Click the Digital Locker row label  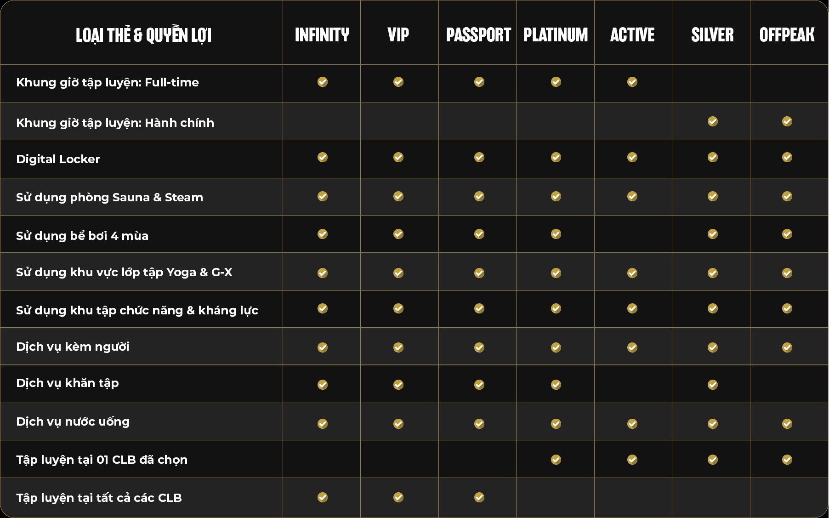pyautogui.click(x=58, y=159)
